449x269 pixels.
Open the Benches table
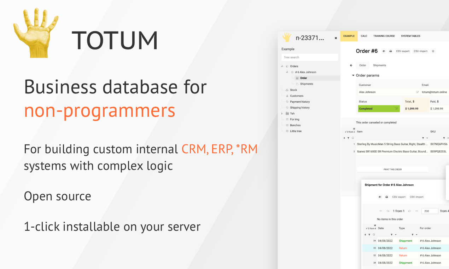[295, 125]
